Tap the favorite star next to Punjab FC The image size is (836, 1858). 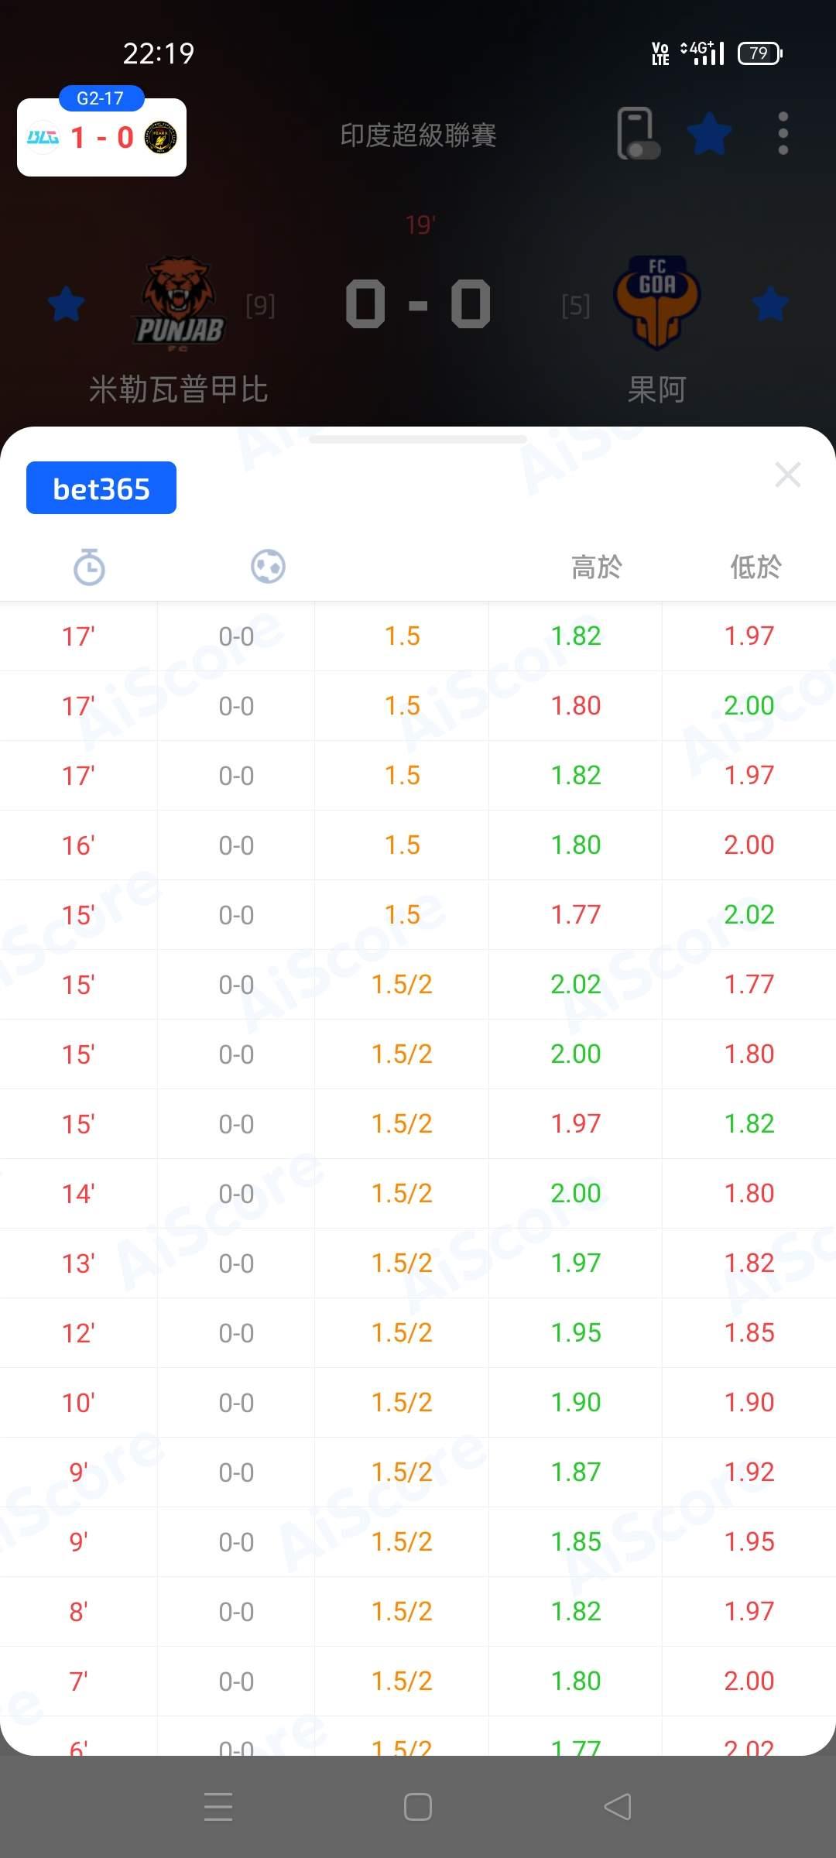[x=66, y=303]
